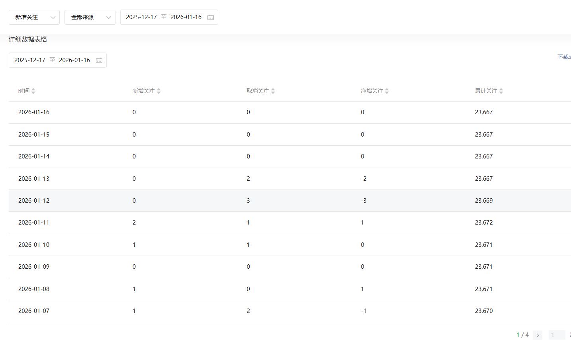
Task: Open the 新增关注 metric dropdown
Action: point(34,17)
